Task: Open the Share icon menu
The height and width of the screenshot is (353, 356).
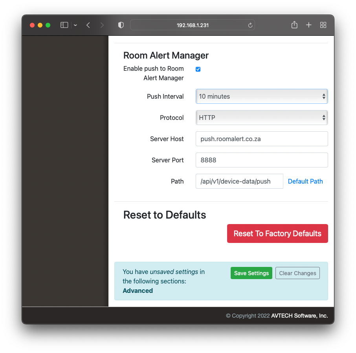Action: [294, 25]
